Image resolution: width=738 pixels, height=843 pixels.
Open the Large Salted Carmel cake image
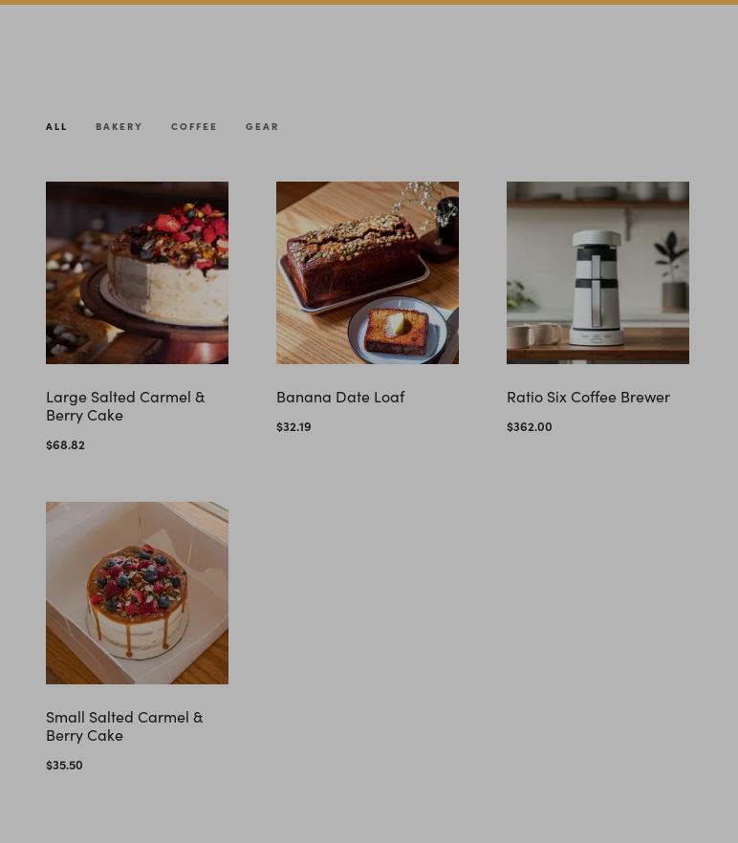click(x=137, y=272)
